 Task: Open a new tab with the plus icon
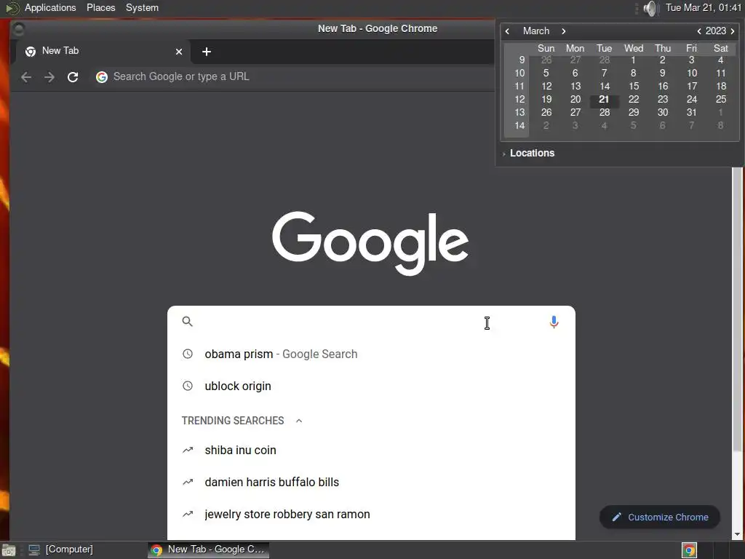(206, 52)
